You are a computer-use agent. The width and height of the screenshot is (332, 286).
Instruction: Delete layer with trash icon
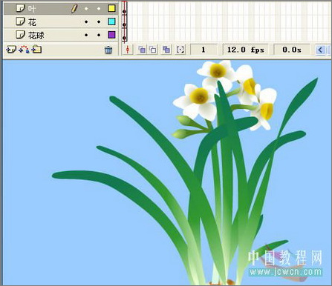pyautogui.click(x=108, y=50)
